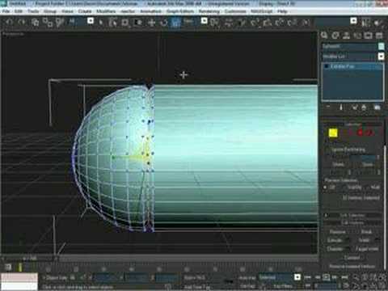Collapse the Edit Vertices rollout header
388x291 pixels.
(352, 223)
